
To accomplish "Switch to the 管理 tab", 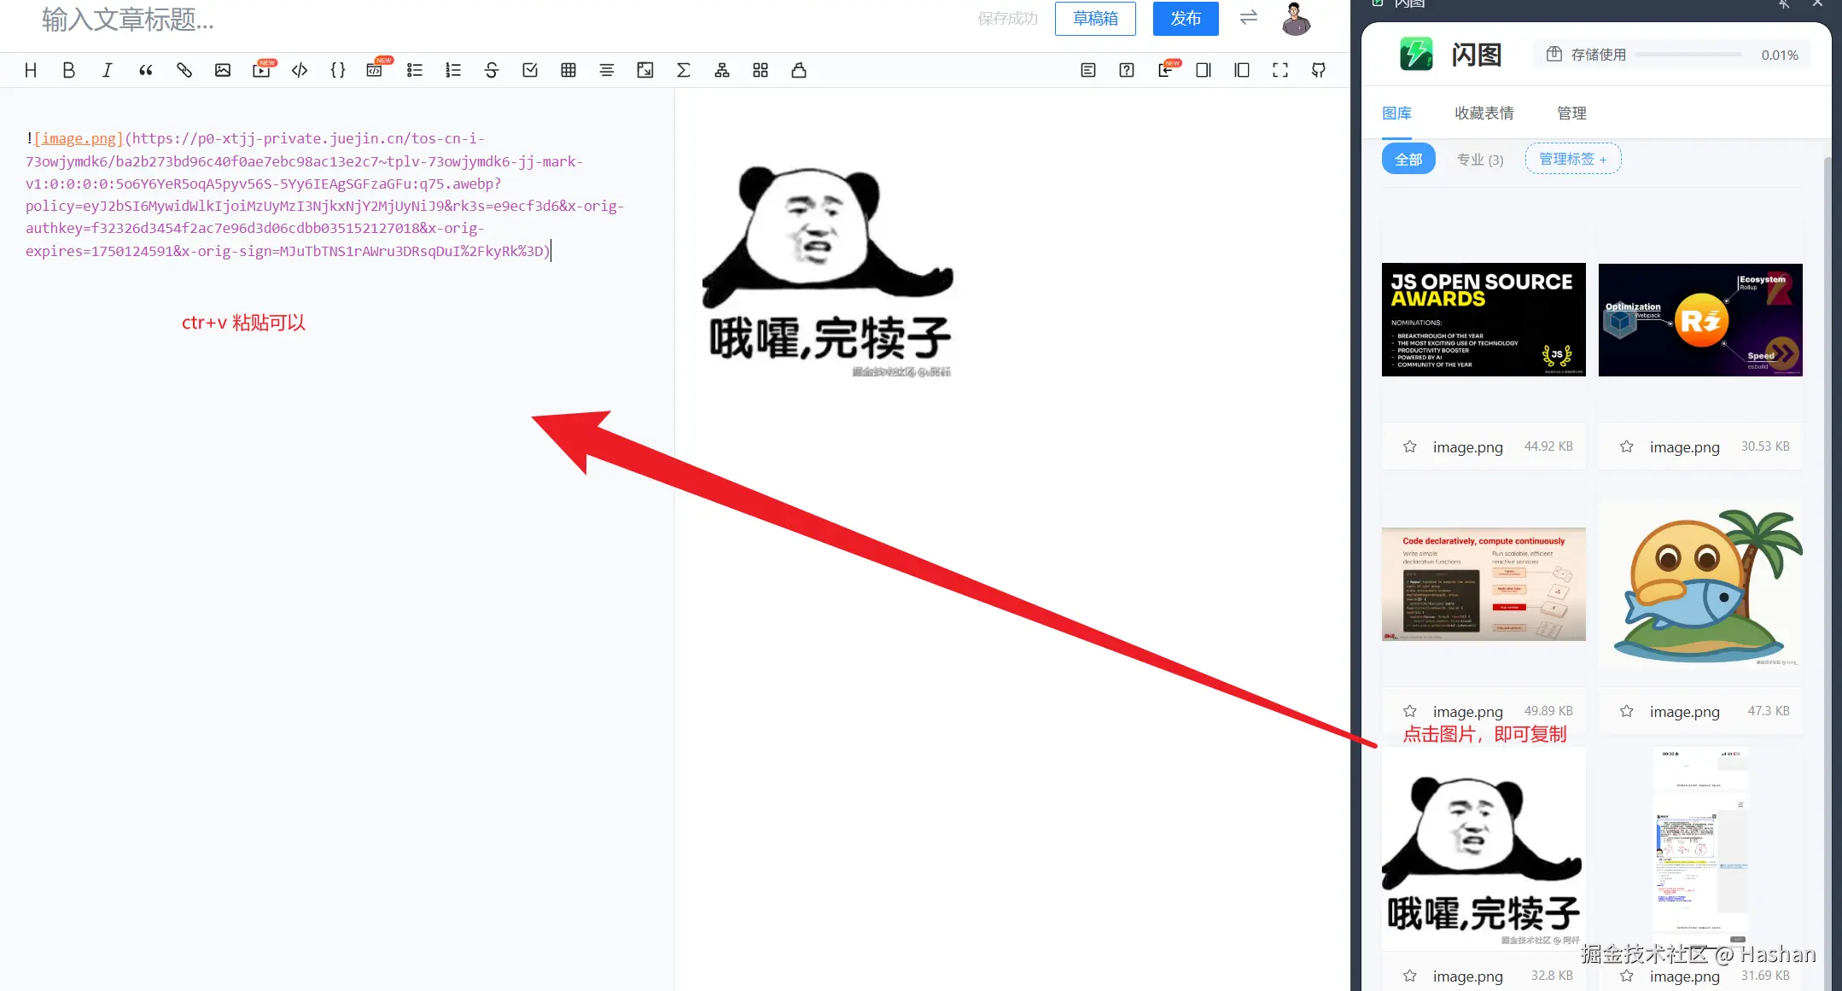I will point(1571,113).
